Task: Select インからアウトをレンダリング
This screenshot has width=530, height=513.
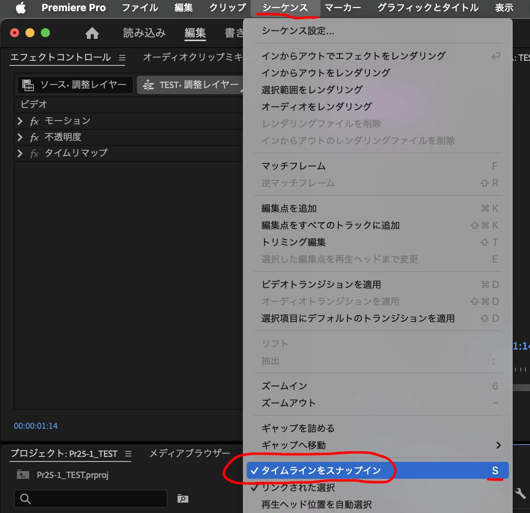Action: pos(378,73)
